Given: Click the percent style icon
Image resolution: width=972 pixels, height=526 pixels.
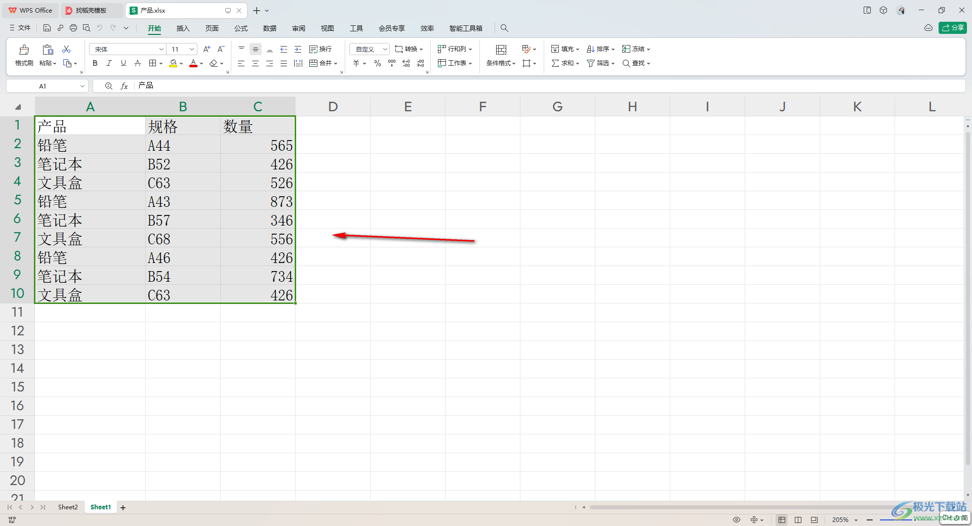Looking at the screenshot, I should tap(378, 63).
